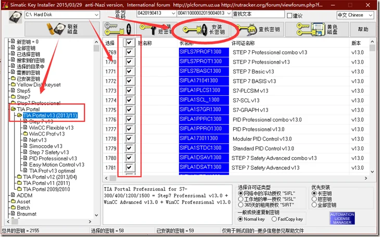The height and width of the screenshot is (237, 380).
Task: Open the 中文 Chinese language dropdown
Action: coord(370,15)
